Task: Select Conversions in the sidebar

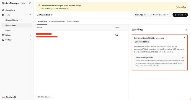Action: (17, 25)
